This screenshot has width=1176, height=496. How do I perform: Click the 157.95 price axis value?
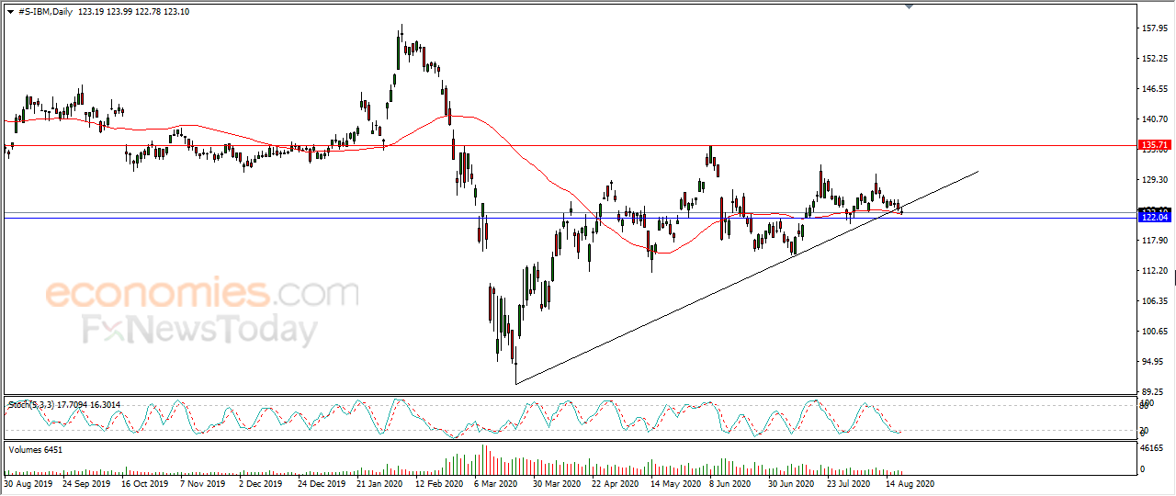[x=1155, y=28]
